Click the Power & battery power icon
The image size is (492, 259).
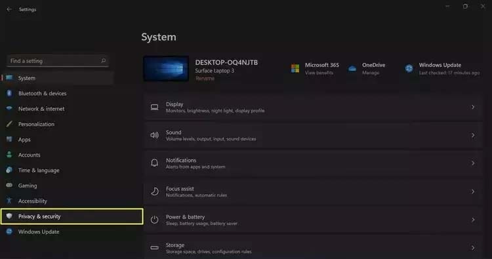tap(154, 220)
